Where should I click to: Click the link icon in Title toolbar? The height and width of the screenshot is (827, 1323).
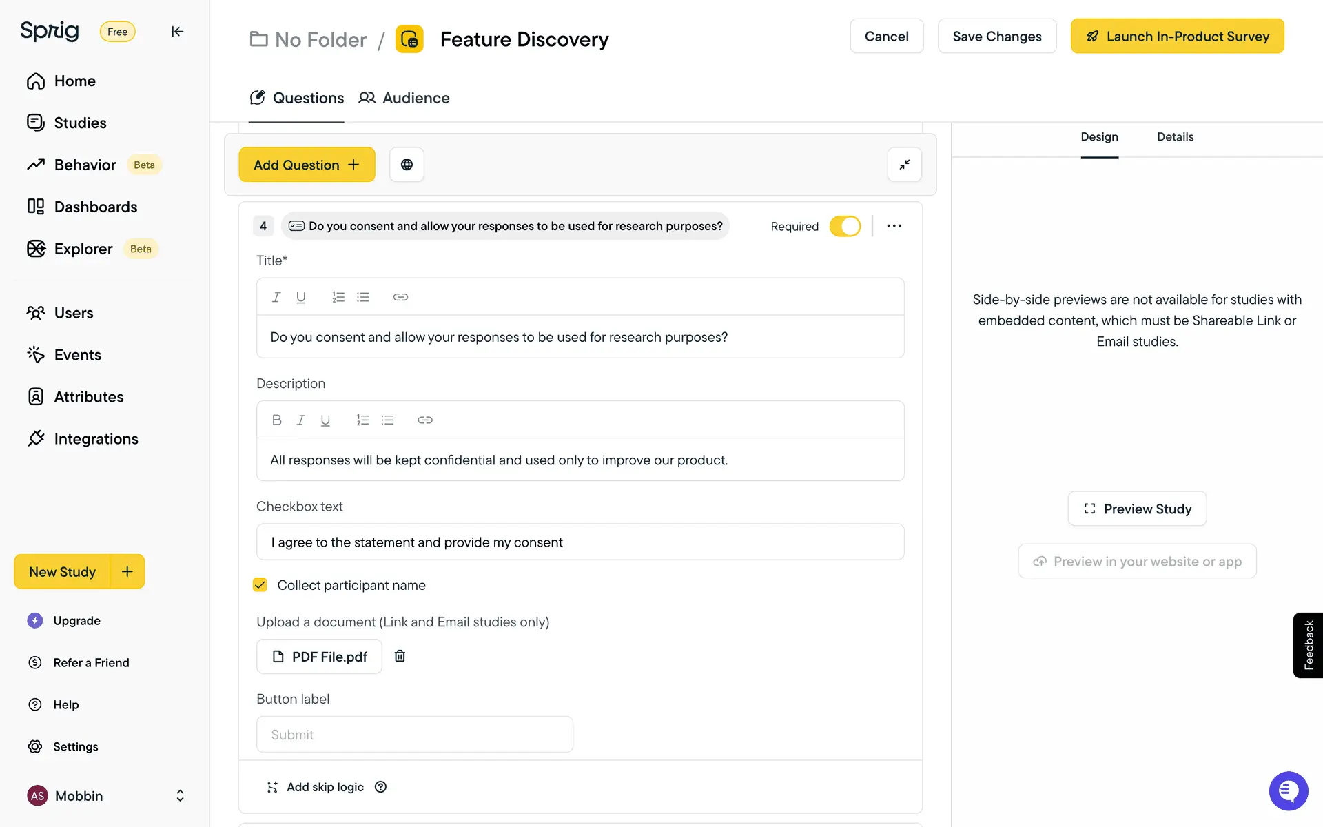400,297
